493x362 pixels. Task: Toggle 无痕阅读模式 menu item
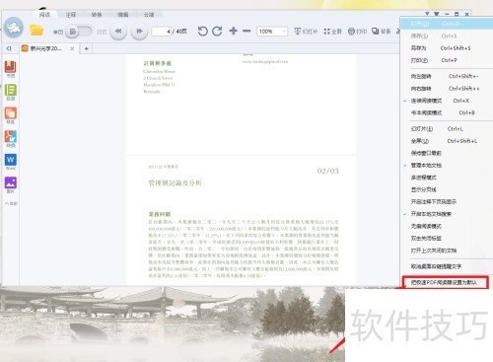coord(447,226)
